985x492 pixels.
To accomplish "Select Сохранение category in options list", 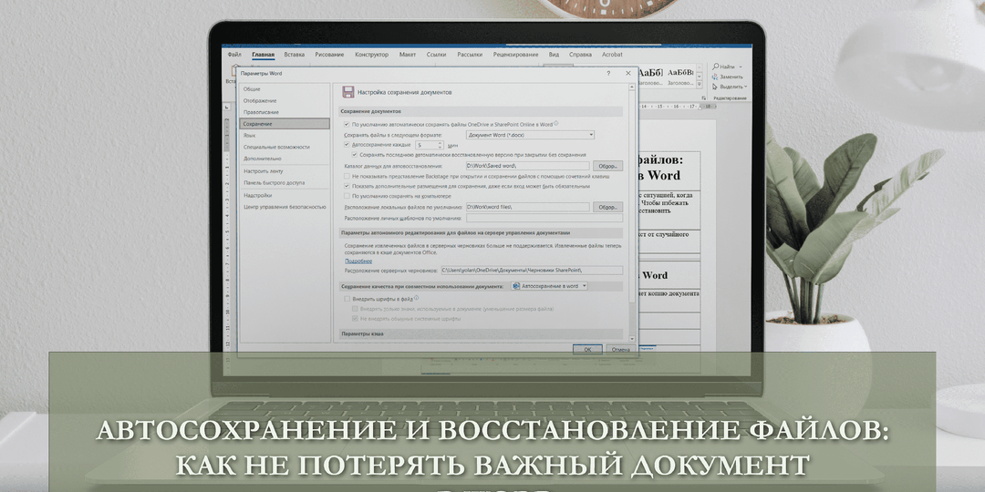I will click(x=284, y=124).
